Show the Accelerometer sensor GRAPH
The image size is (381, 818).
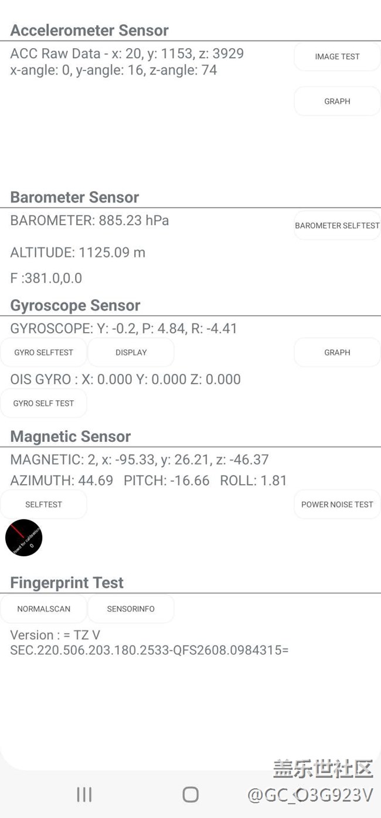pos(337,102)
